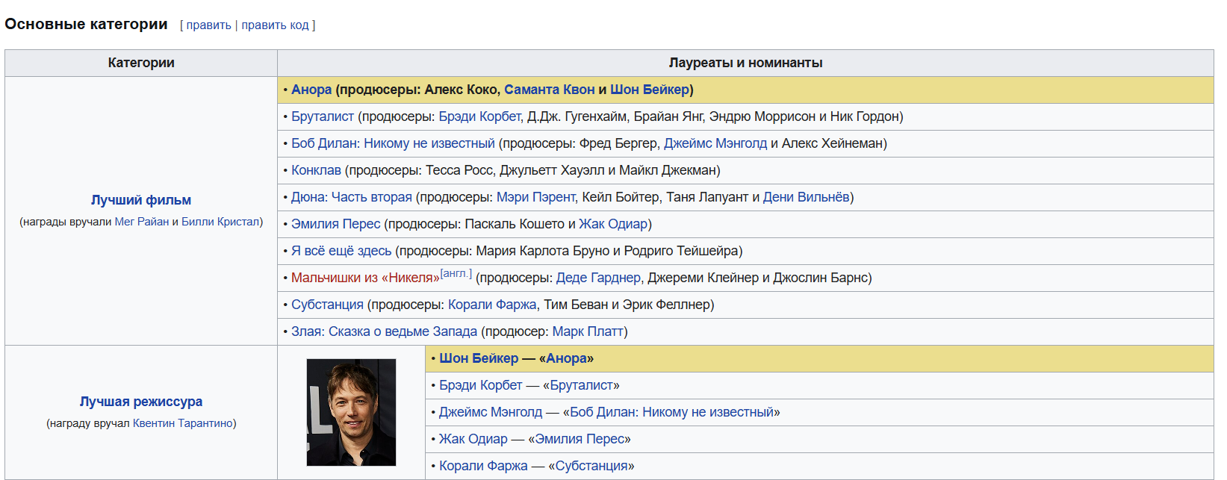Image resolution: width=1227 pixels, height=480 pixels.
Task: Open presenter «Квентин Тарантино» link
Action: point(182,423)
